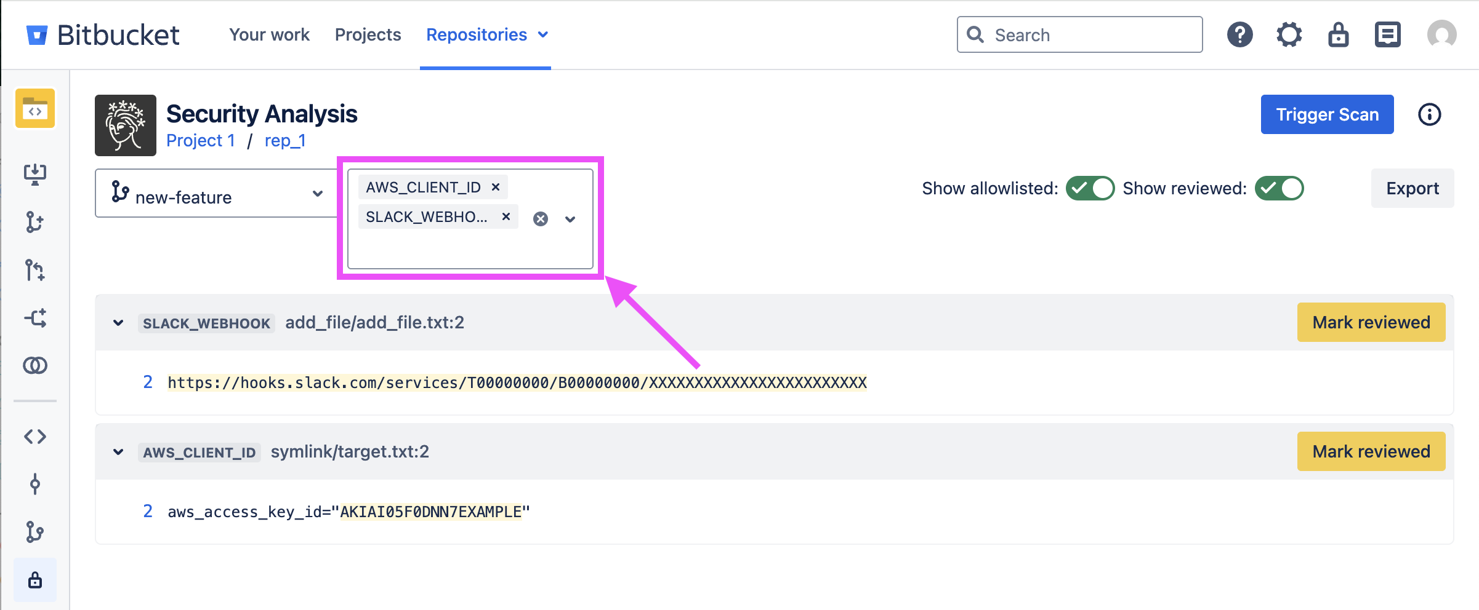Collapse the SLACK_WEBHOOK finding row
The height and width of the screenshot is (610, 1479).
pos(118,323)
